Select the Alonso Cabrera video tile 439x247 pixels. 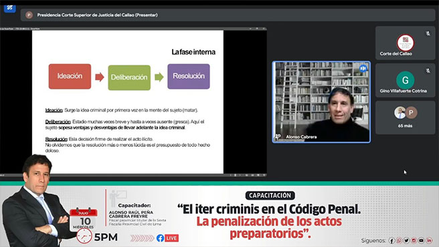pos(321,102)
